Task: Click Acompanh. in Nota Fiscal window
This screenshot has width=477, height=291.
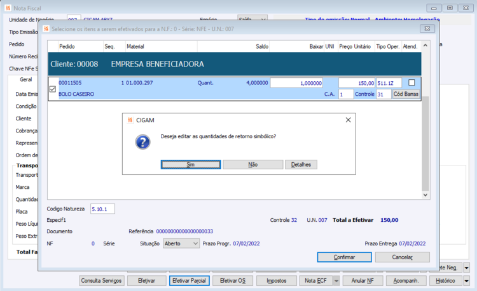Action: [406, 281]
